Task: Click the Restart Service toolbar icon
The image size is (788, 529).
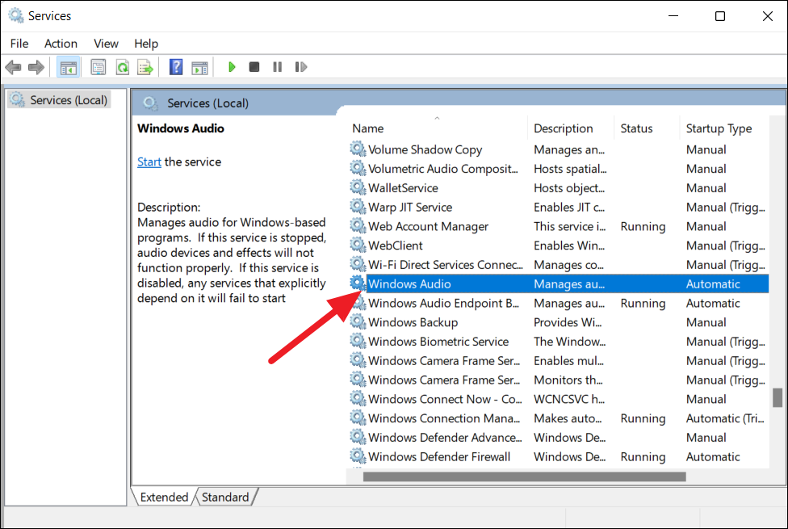Action: coord(300,67)
